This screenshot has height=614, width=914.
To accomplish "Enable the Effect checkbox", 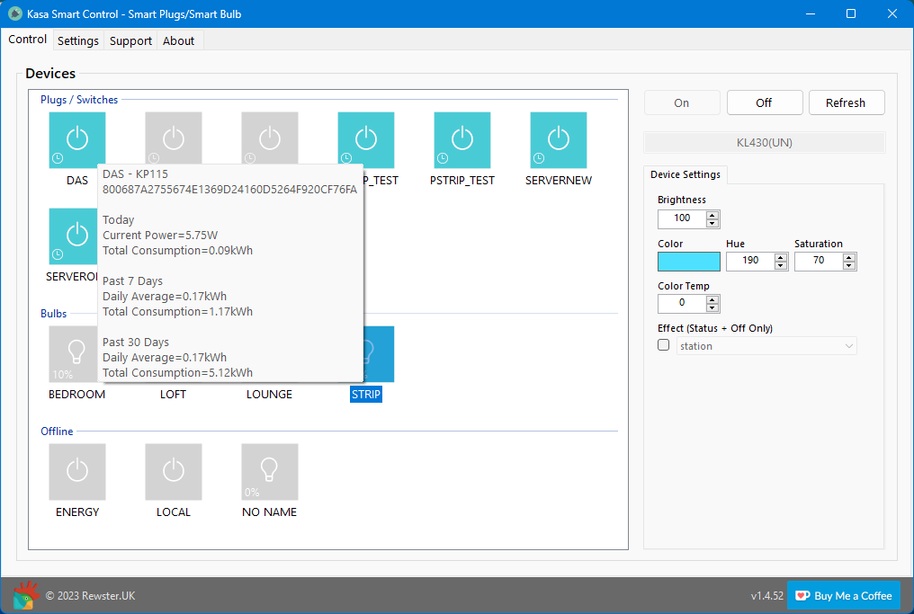I will pos(663,344).
